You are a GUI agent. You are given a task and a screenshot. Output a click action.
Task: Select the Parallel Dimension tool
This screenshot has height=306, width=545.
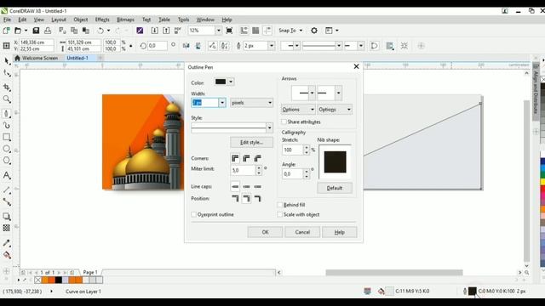pos(7,190)
